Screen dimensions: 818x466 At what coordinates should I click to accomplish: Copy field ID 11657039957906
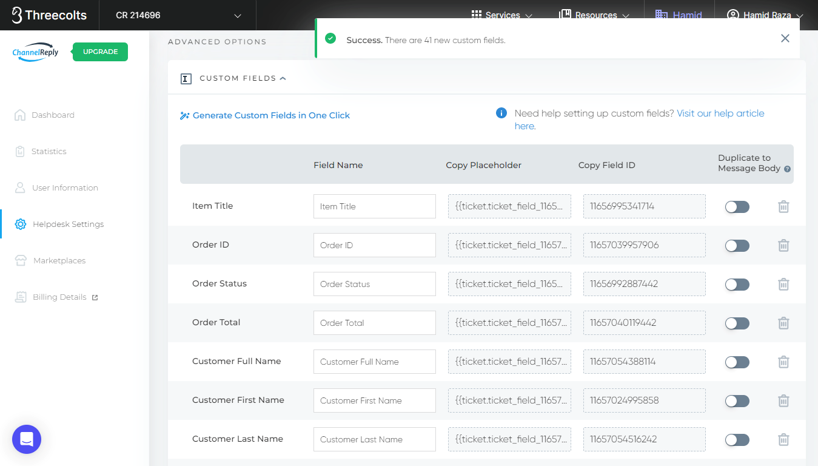pyautogui.click(x=645, y=245)
